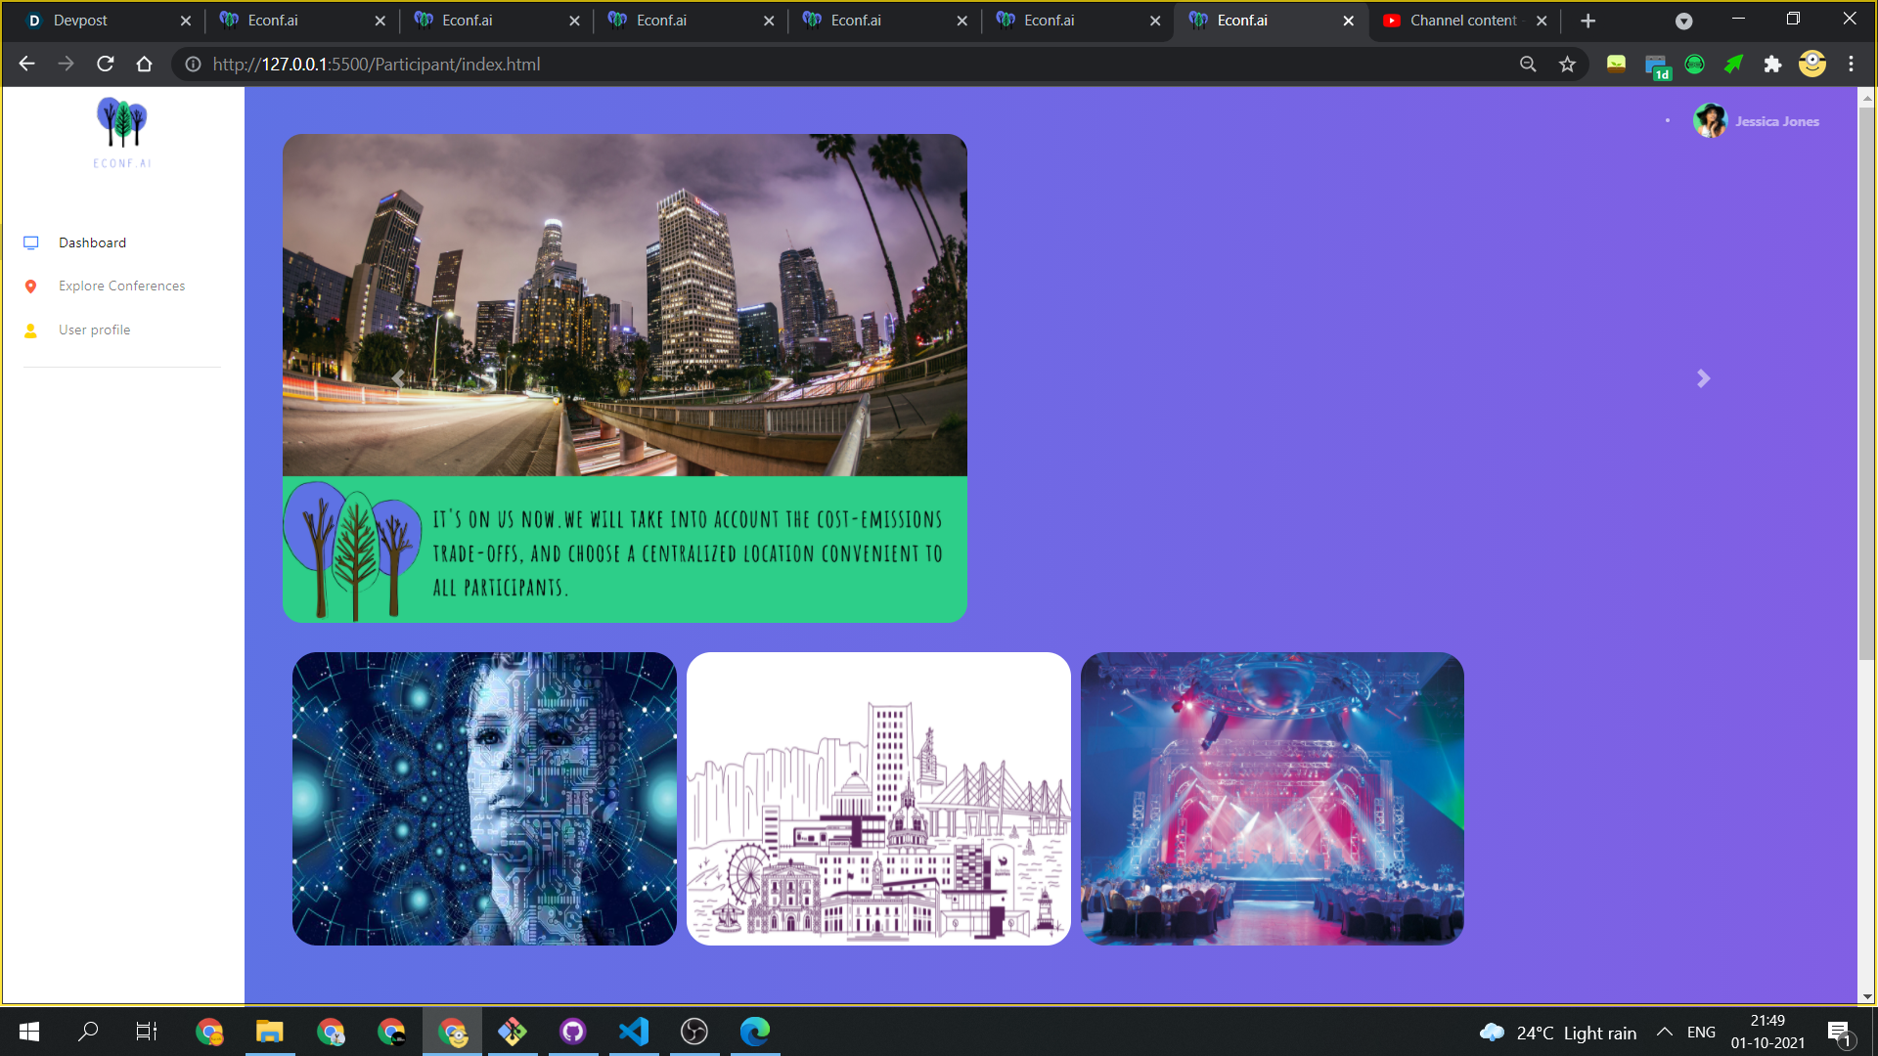
Task: Go to previous carousel slide arrow
Action: 398,378
